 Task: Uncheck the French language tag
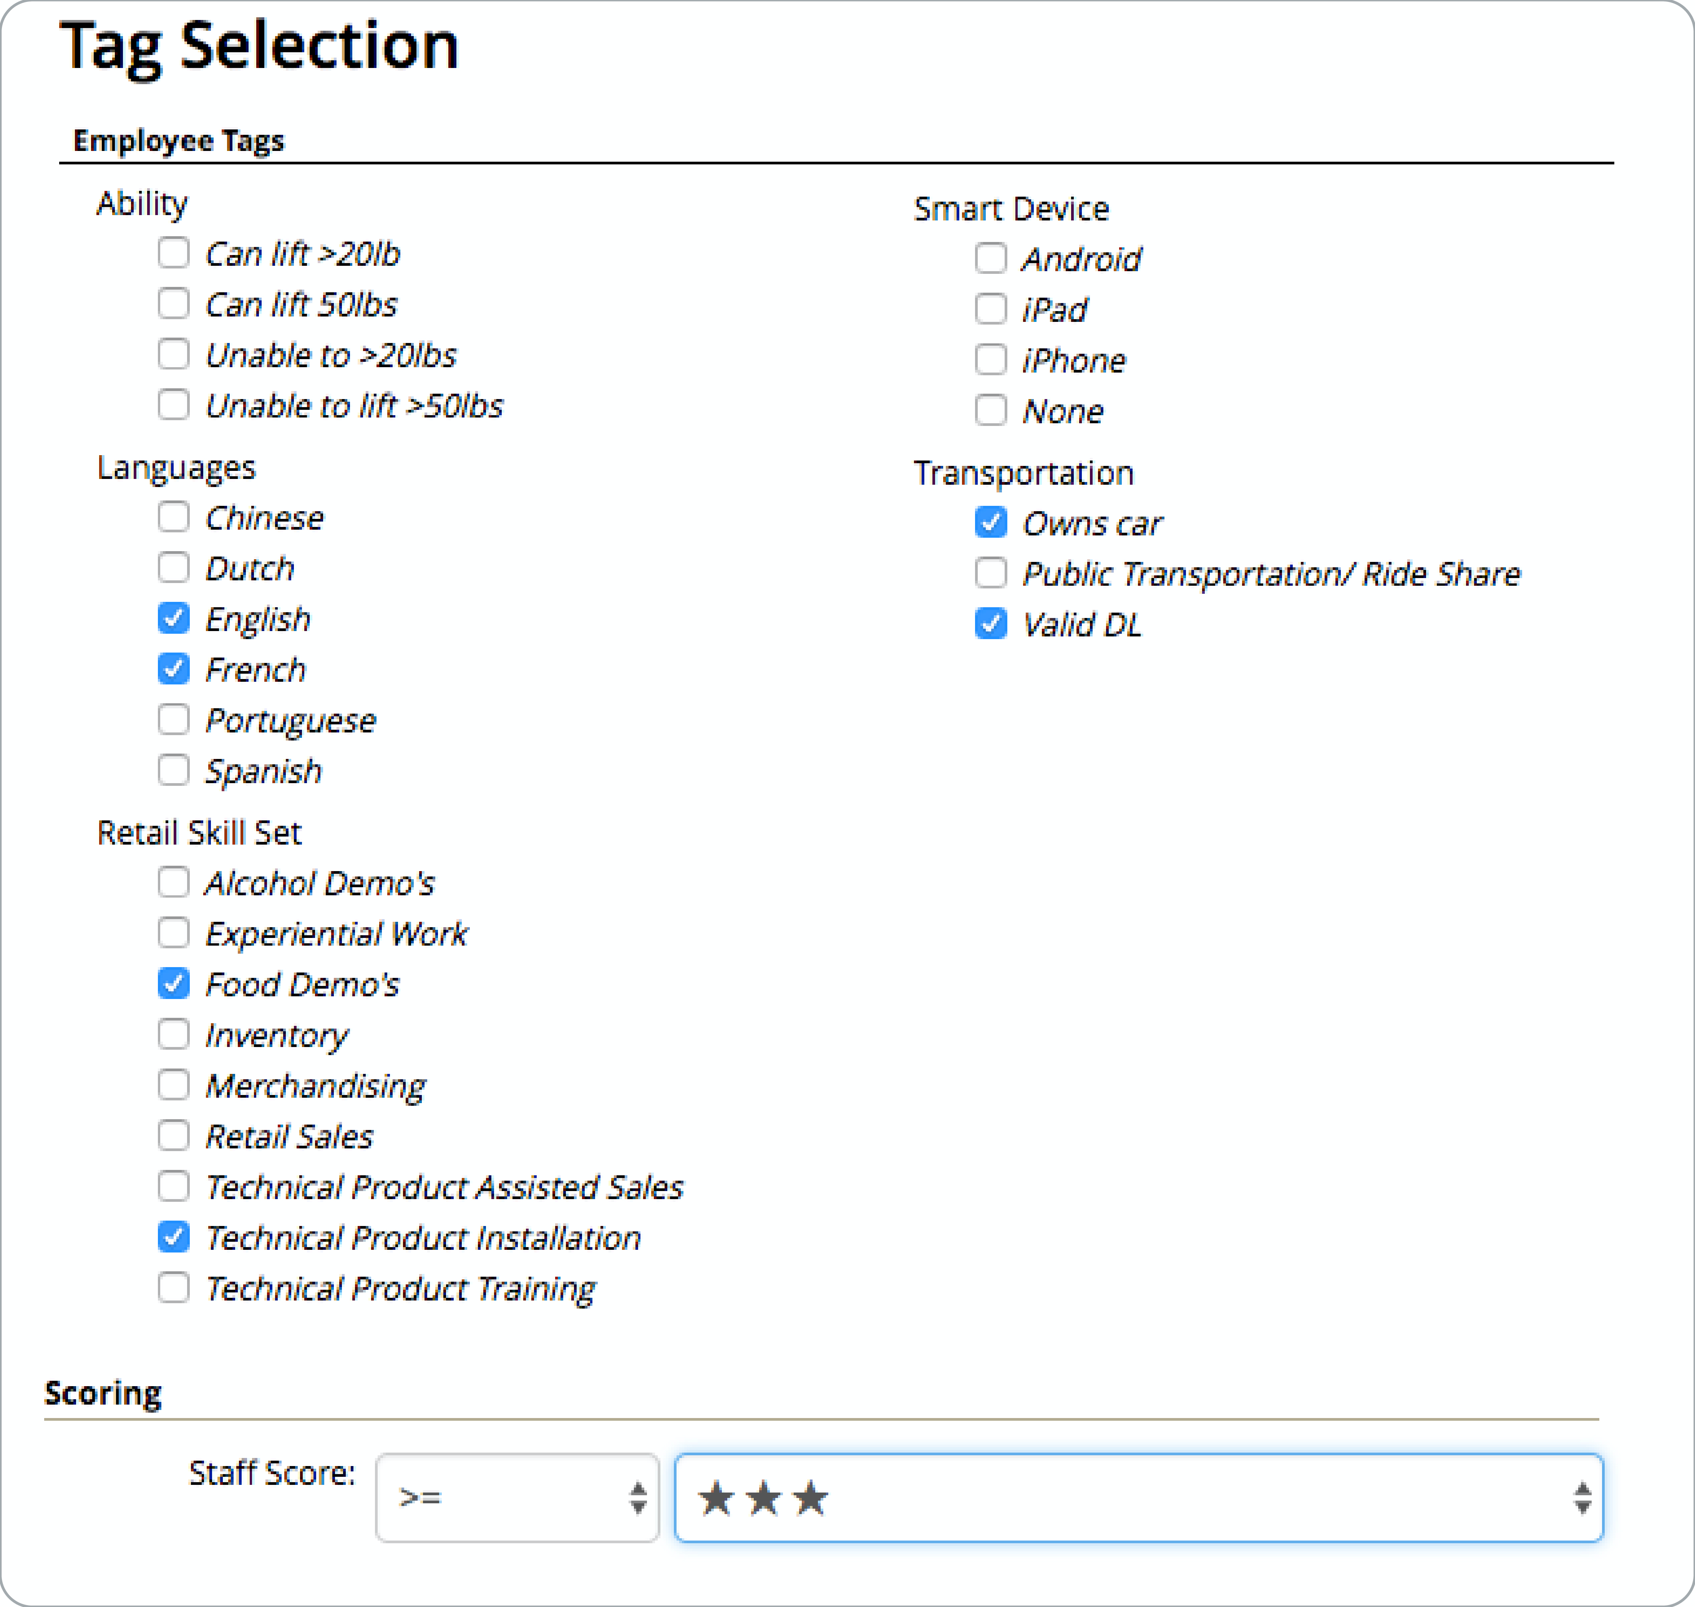[x=174, y=668]
